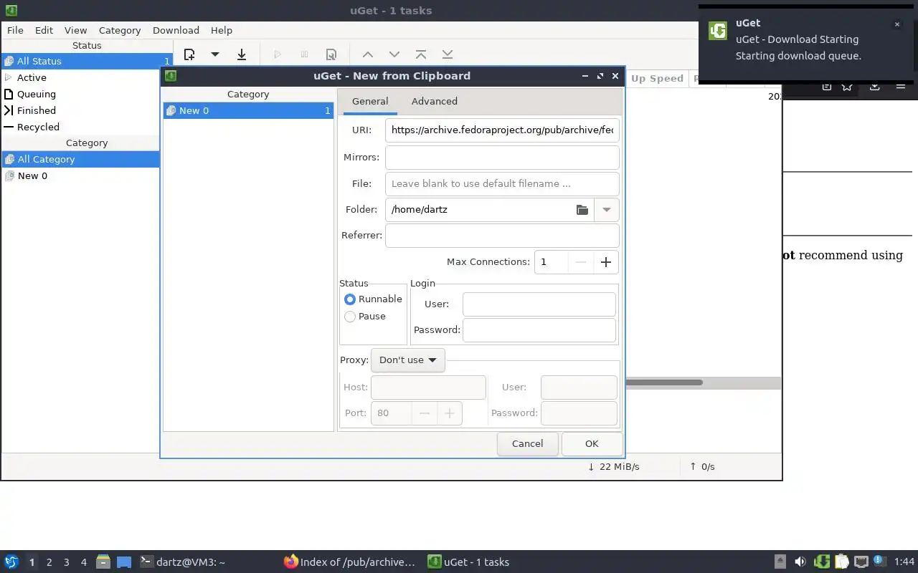This screenshot has height=573, width=918.
Task: Select the Runnable radio button
Action: pos(350,299)
